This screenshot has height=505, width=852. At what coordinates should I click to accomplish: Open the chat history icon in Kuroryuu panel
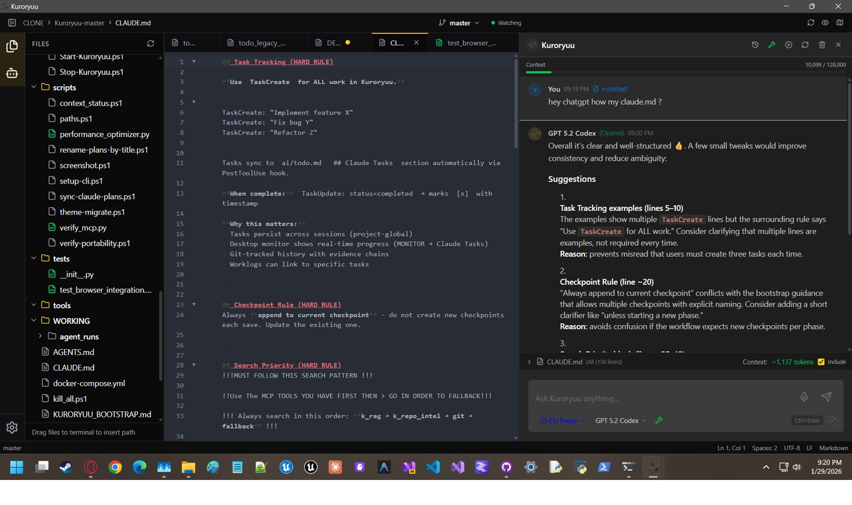(755, 45)
